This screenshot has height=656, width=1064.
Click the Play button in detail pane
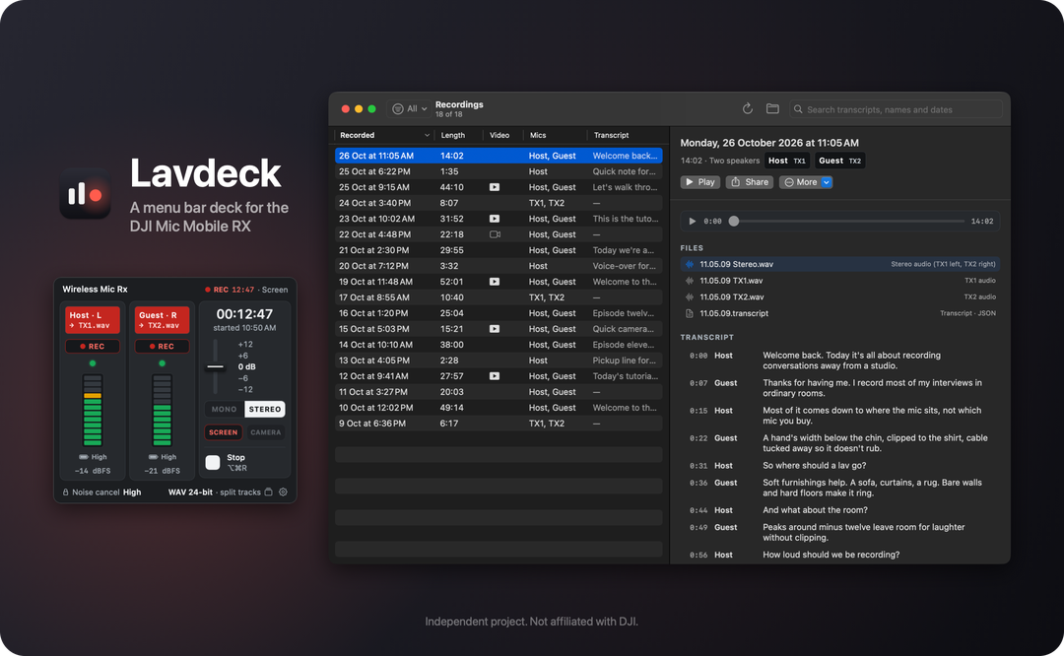(700, 182)
